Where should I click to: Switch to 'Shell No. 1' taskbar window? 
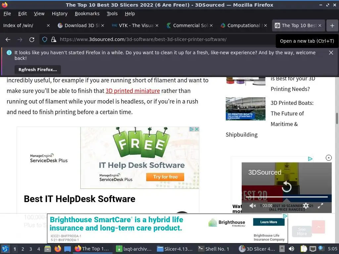pos(215,249)
